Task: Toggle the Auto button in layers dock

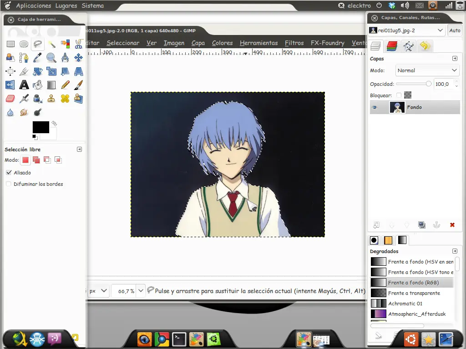Action: pos(455,30)
